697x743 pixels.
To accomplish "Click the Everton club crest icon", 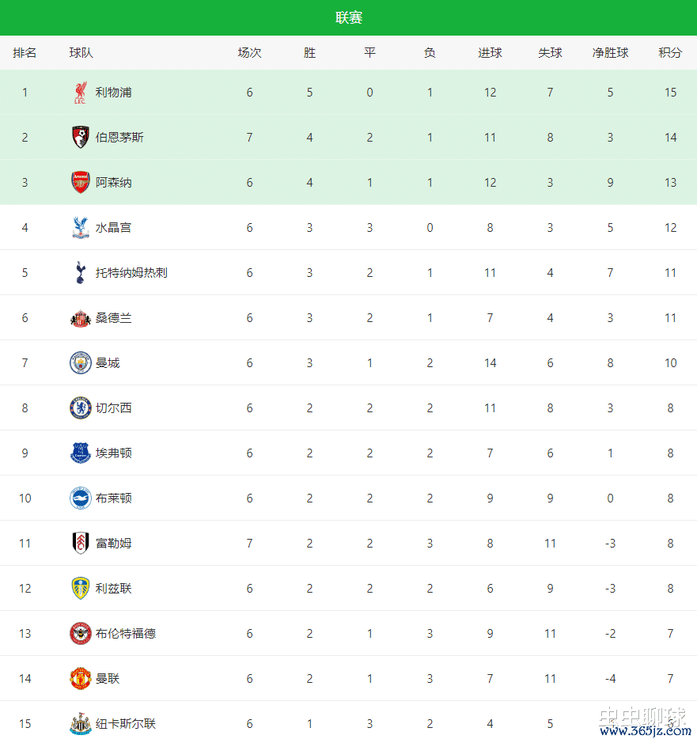I will [x=80, y=453].
